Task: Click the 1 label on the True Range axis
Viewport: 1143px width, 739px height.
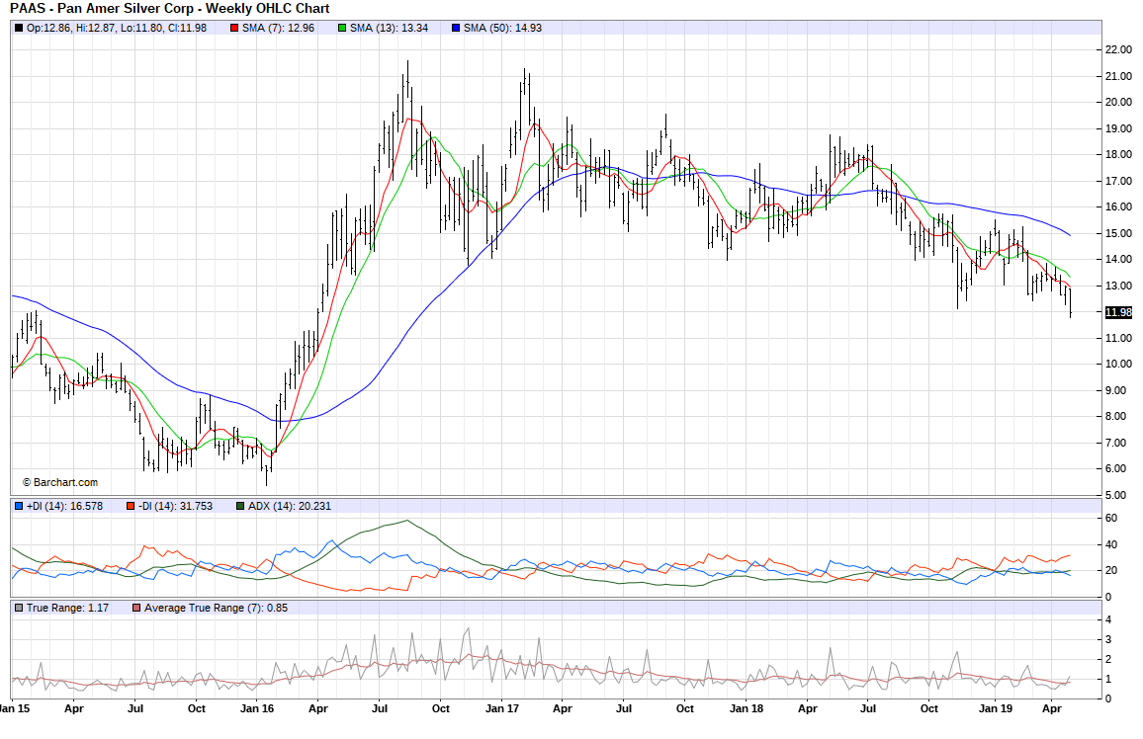Action: click(1108, 680)
